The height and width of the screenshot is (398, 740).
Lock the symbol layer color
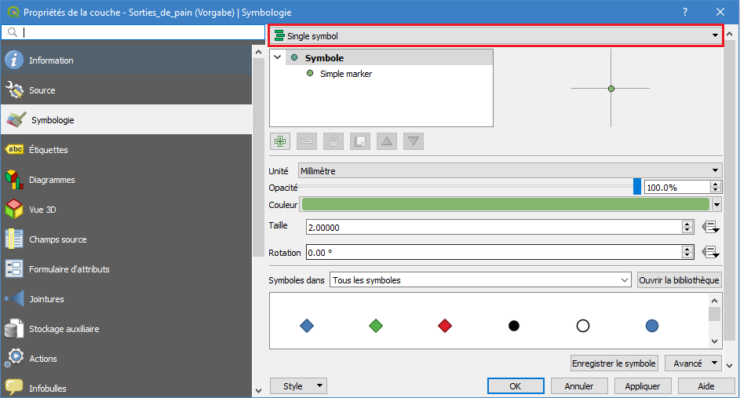coord(334,141)
